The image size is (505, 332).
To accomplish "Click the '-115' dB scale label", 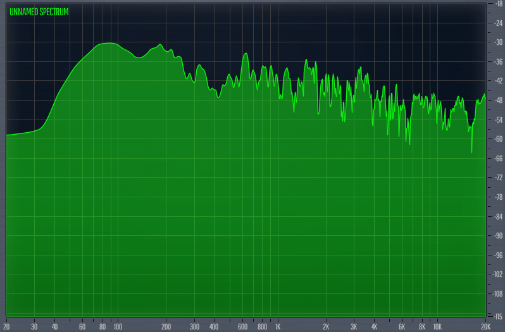I will click(x=498, y=317).
